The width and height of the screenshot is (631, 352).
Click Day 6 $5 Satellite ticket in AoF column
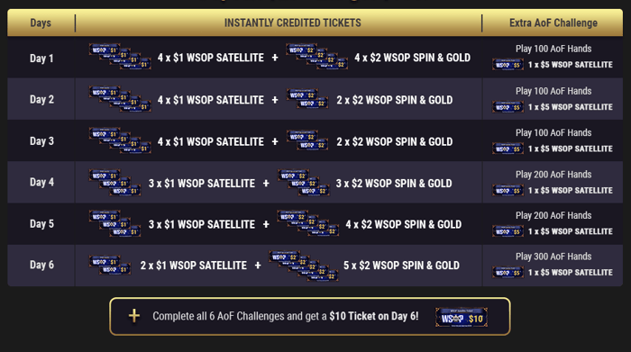click(508, 273)
